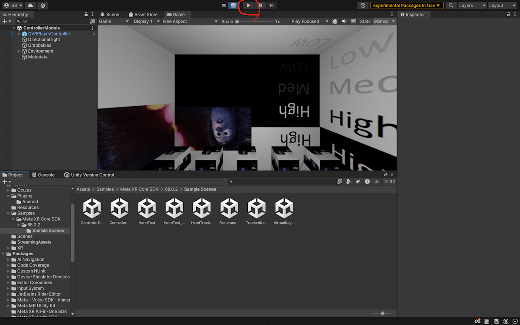Click the gear icon beside the cloud
520x325 pixels.
(42, 6)
